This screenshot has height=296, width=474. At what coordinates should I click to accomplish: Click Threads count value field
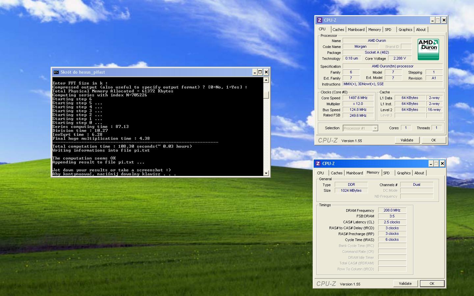[x=436, y=128]
